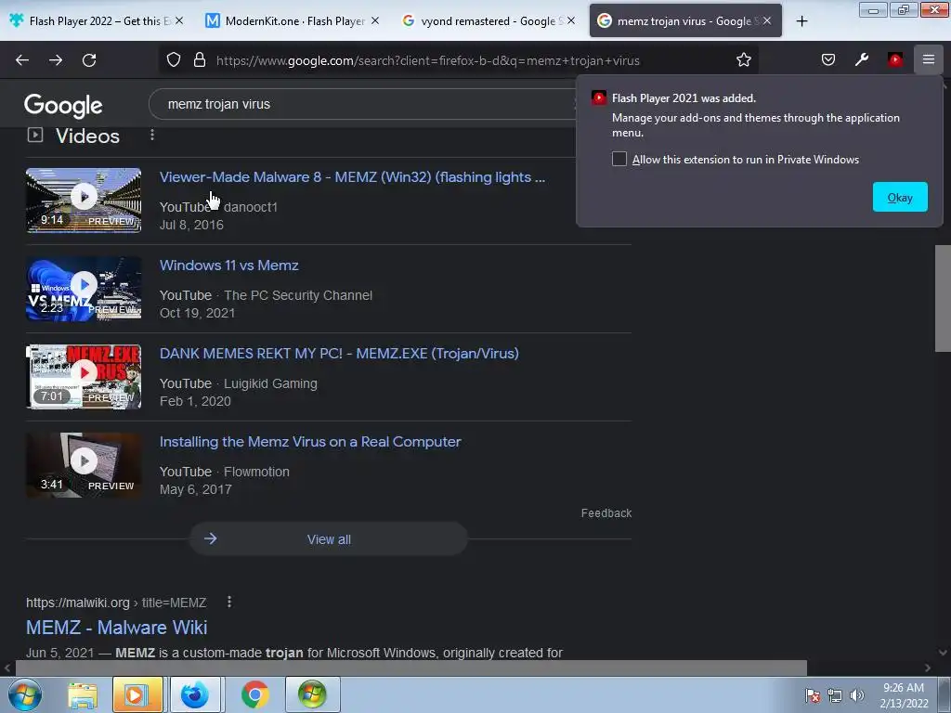Viewport: 951px width, 713px height.
Task: Play the 3:41 Flowmotion video thumbnail
Action: tap(84, 465)
